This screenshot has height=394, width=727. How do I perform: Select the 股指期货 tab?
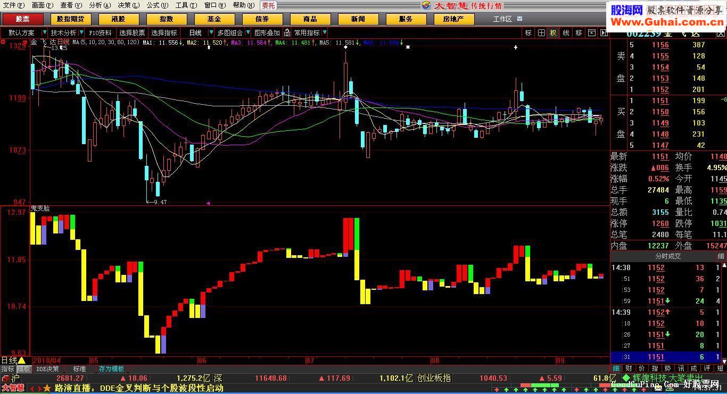pyautogui.click(x=71, y=19)
